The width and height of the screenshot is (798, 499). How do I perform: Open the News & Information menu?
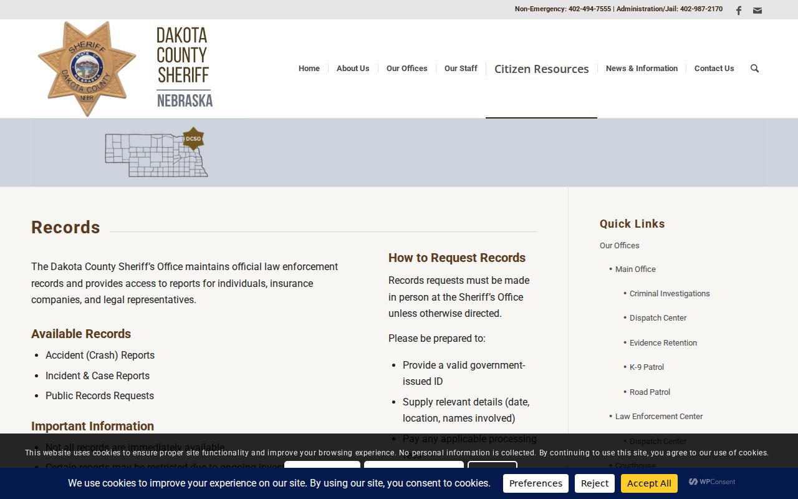pyautogui.click(x=642, y=69)
